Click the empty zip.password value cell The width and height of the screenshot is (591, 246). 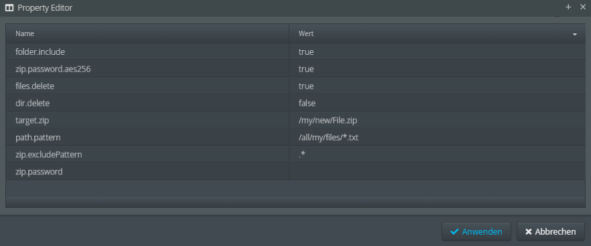click(x=437, y=172)
